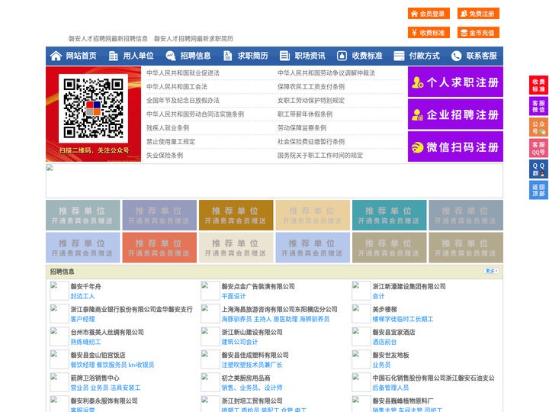Open 职场资讯 in the navigation bar
549x412 pixels.
310,56
